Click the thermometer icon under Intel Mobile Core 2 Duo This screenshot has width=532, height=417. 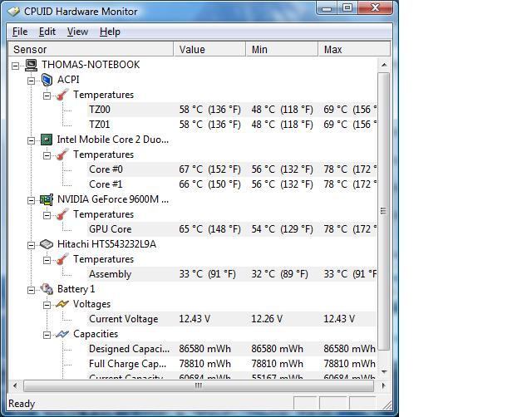(62, 155)
